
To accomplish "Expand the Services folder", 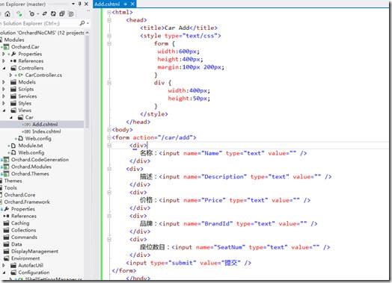I will click(4, 96).
